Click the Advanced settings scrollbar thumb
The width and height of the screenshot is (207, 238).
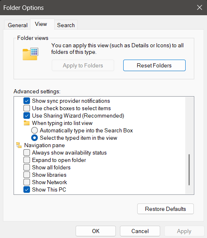[189, 170]
